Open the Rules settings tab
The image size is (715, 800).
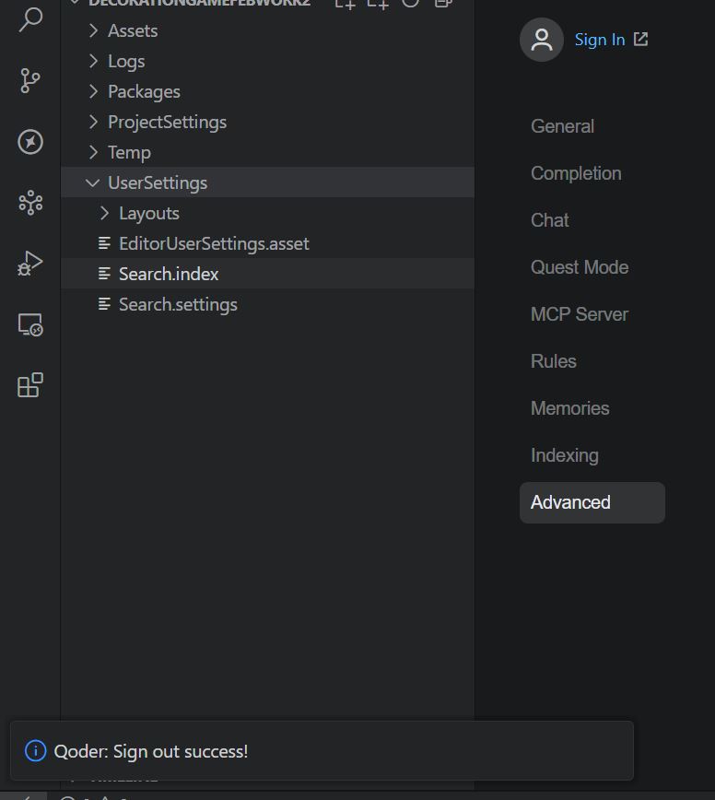[592, 361]
